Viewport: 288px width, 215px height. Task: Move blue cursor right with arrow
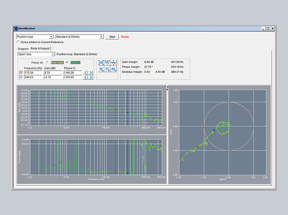(91, 77)
